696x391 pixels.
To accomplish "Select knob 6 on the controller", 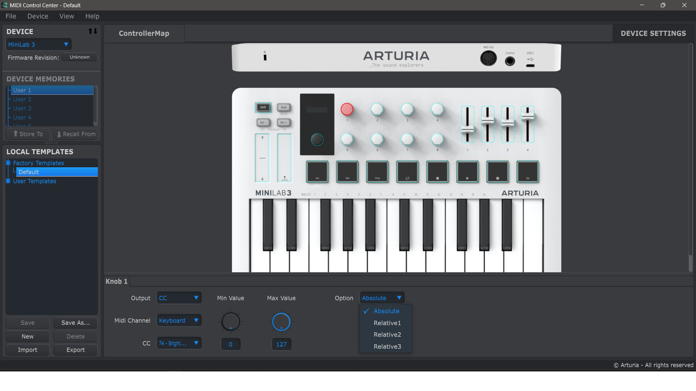I will tap(377, 139).
